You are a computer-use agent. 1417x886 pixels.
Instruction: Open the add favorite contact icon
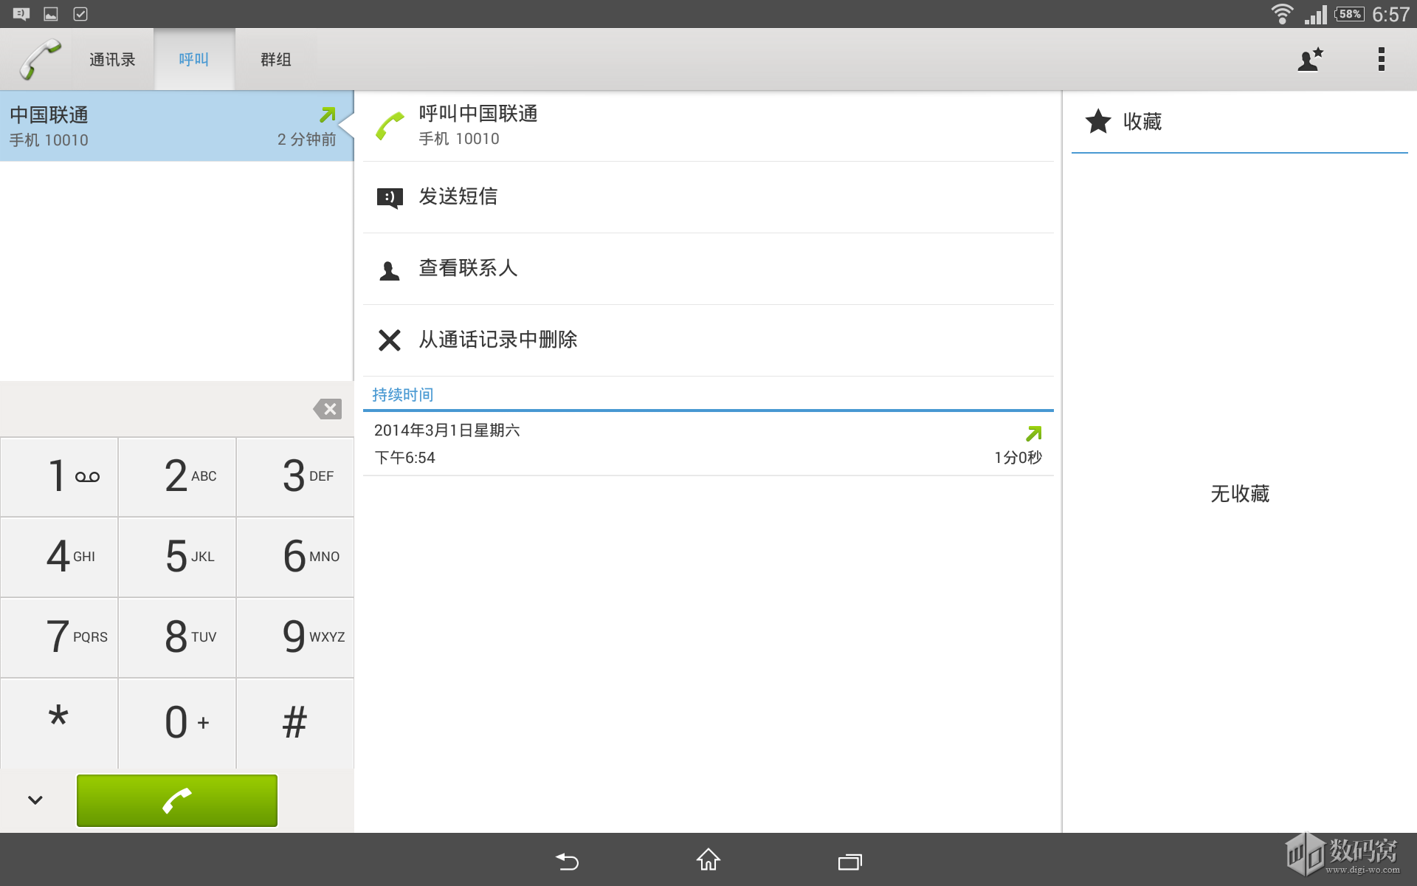tap(1310, 59)
